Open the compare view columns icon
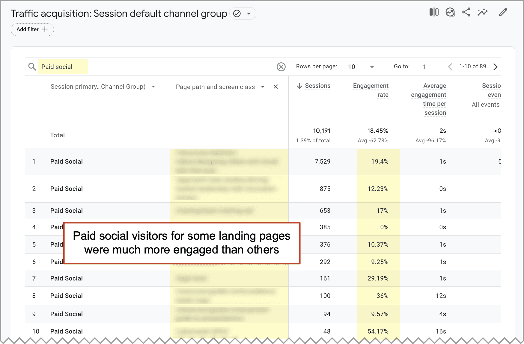This screenshot has height=344, width=524. [x=434, y=12]
